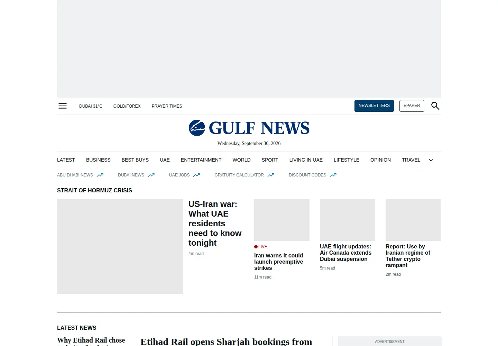This screenshot has height=346, width=498.
Task: Click trending arrow beside Discount Codes
Action: [x=333, y=175]
